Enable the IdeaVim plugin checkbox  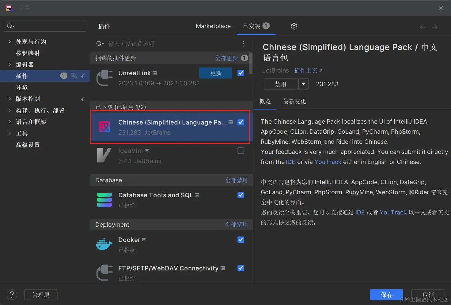click(x=241, y=151)
